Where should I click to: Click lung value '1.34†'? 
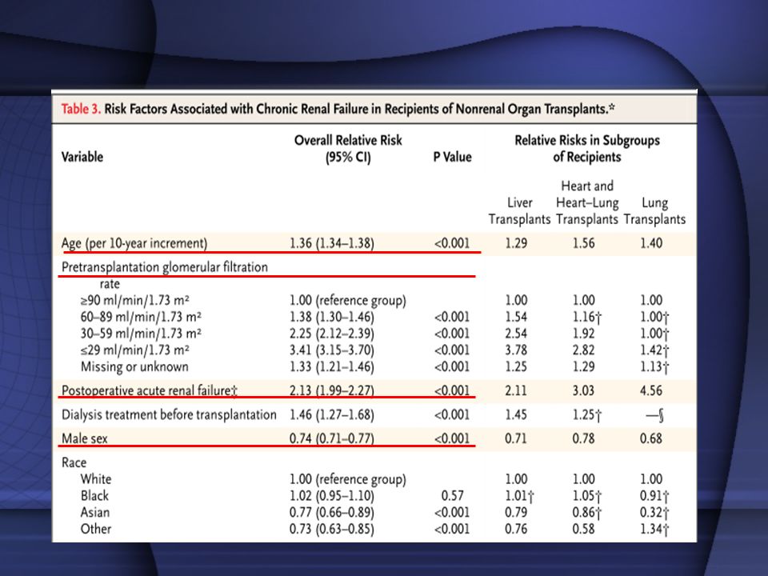point(655,530)
